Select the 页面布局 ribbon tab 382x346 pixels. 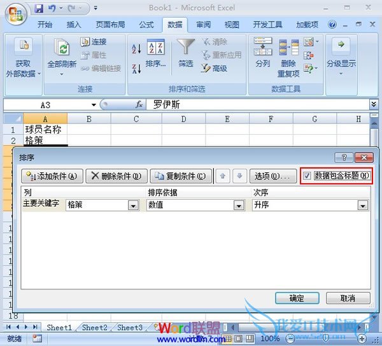(110, 25)
